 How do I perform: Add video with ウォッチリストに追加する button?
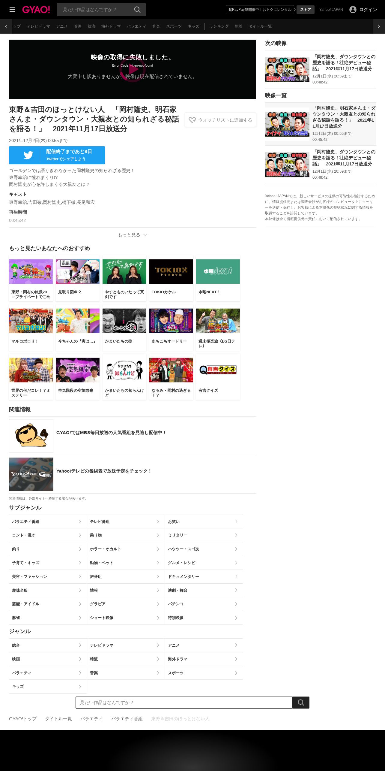coord(220,120)
